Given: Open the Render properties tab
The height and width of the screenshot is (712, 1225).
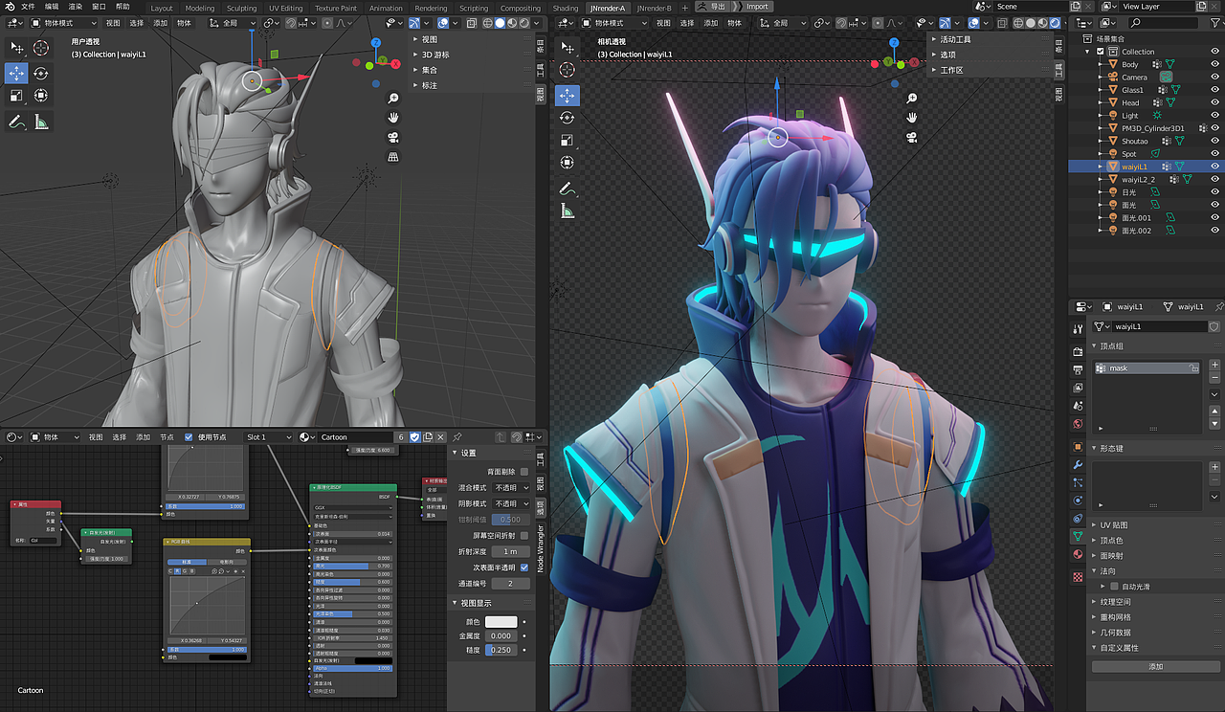Looking at the screenshot, I should 1078,351.
